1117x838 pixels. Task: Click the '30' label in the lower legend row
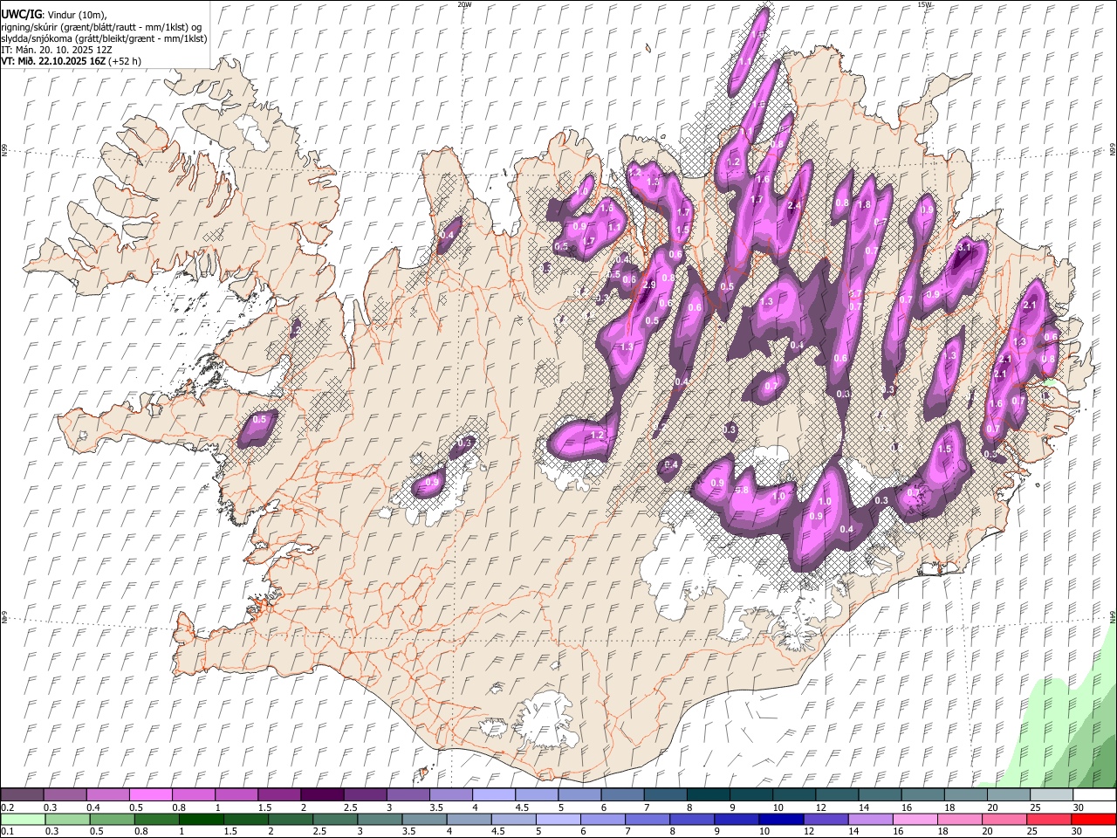click(x=1076, y=831)
